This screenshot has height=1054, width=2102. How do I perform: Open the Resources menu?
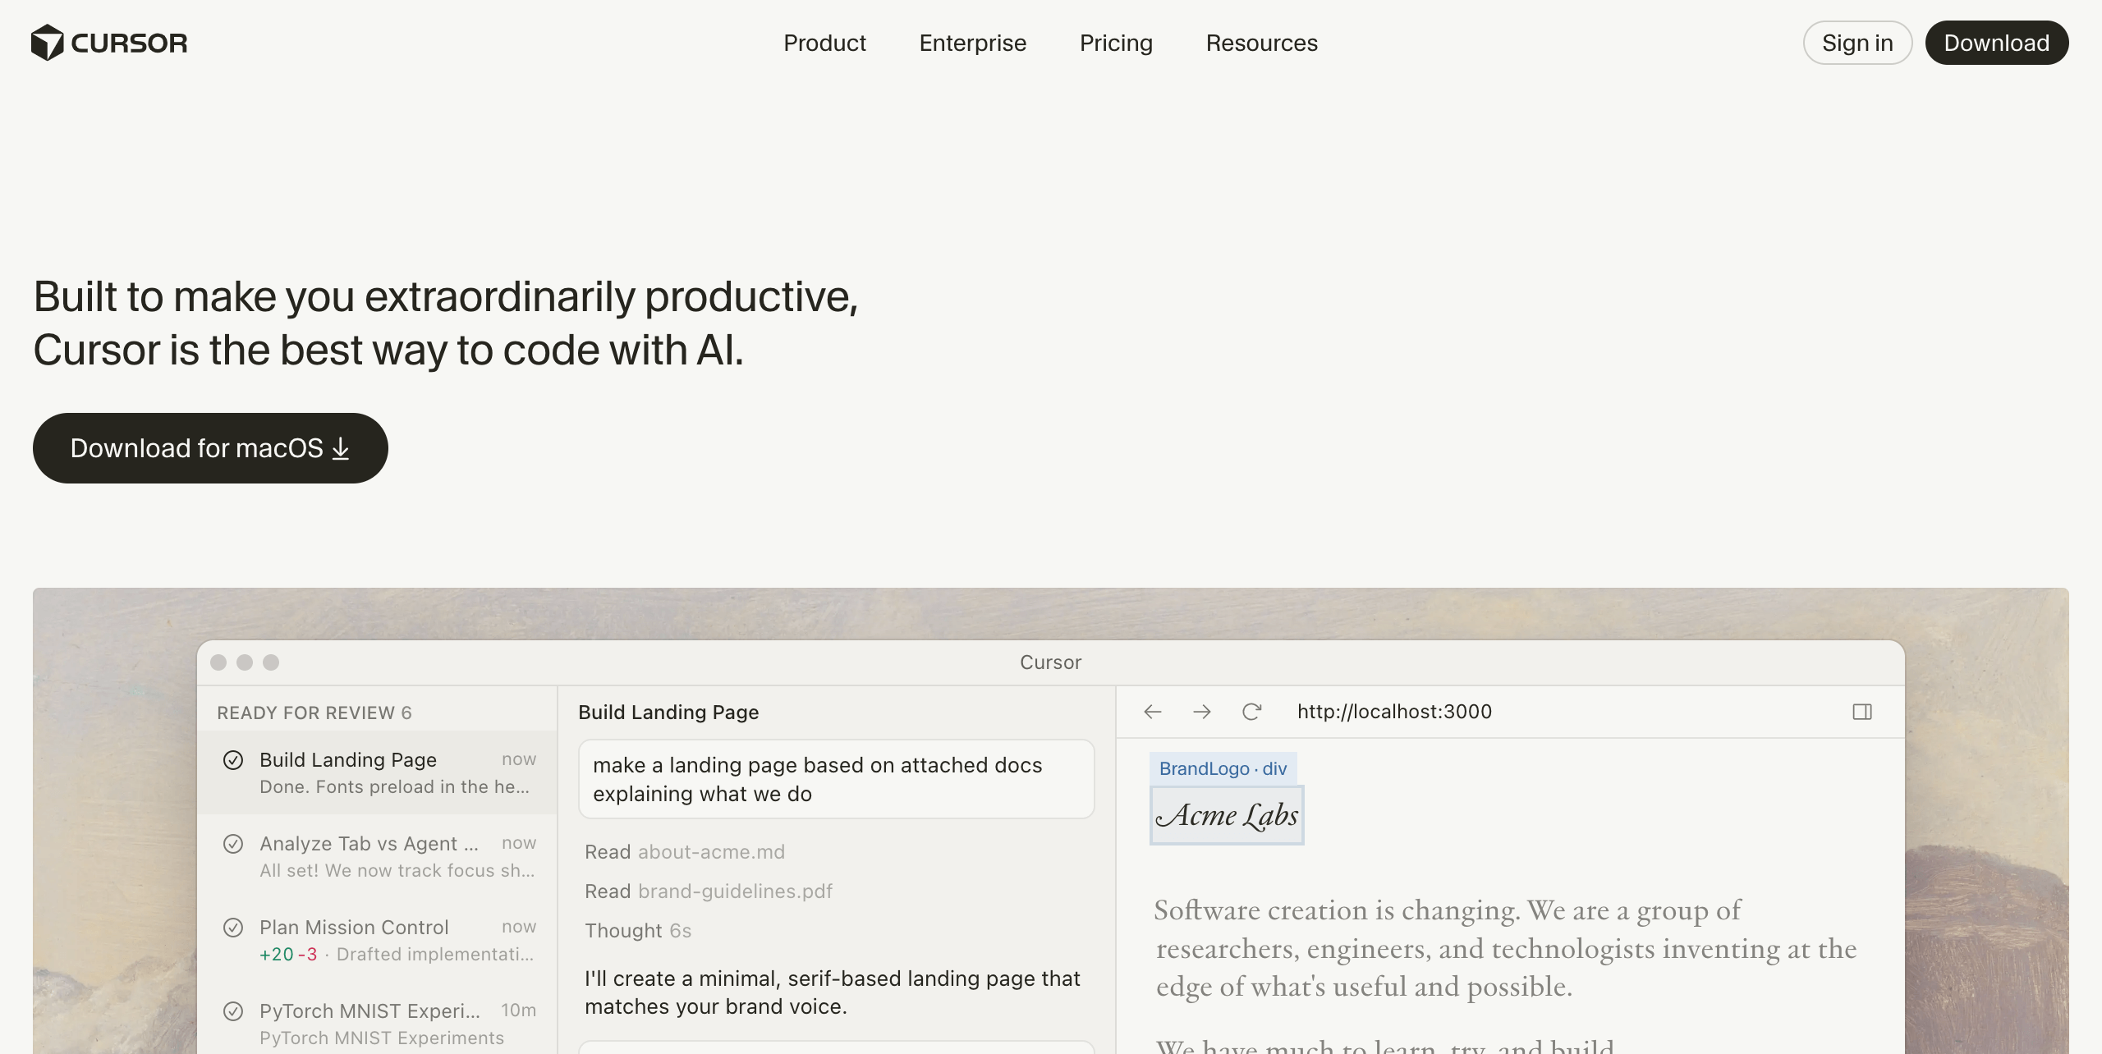point(1261,43)
